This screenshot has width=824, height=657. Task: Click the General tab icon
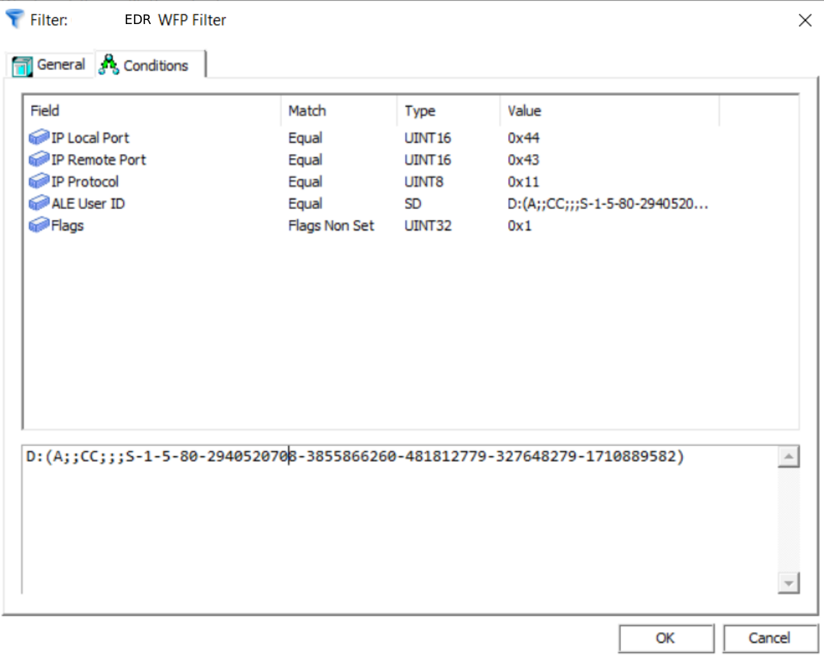click(22, 66)
